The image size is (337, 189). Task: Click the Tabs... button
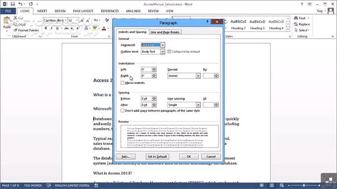pyautogui.click(x=126, y=157)
